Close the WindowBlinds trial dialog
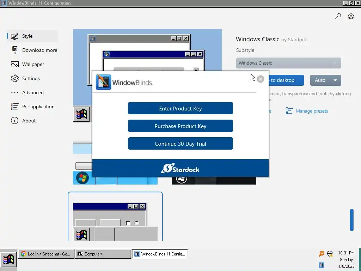This screenshot has width=361, height=271. (261, 79)
